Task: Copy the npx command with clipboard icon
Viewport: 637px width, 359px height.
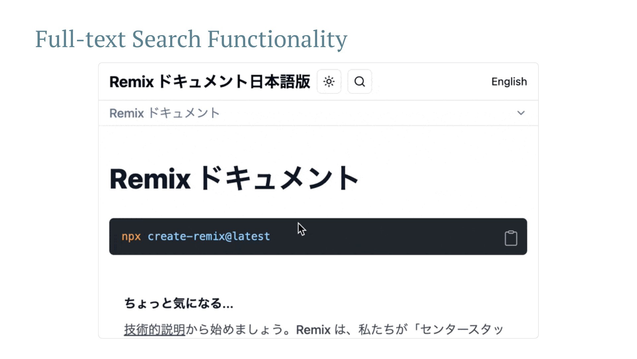Action: pyautogui.click(x=511, y=238)
